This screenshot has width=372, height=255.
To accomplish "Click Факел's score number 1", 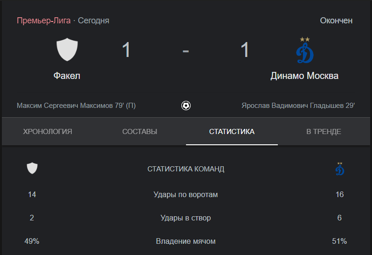I will click(x=126, y=50).
